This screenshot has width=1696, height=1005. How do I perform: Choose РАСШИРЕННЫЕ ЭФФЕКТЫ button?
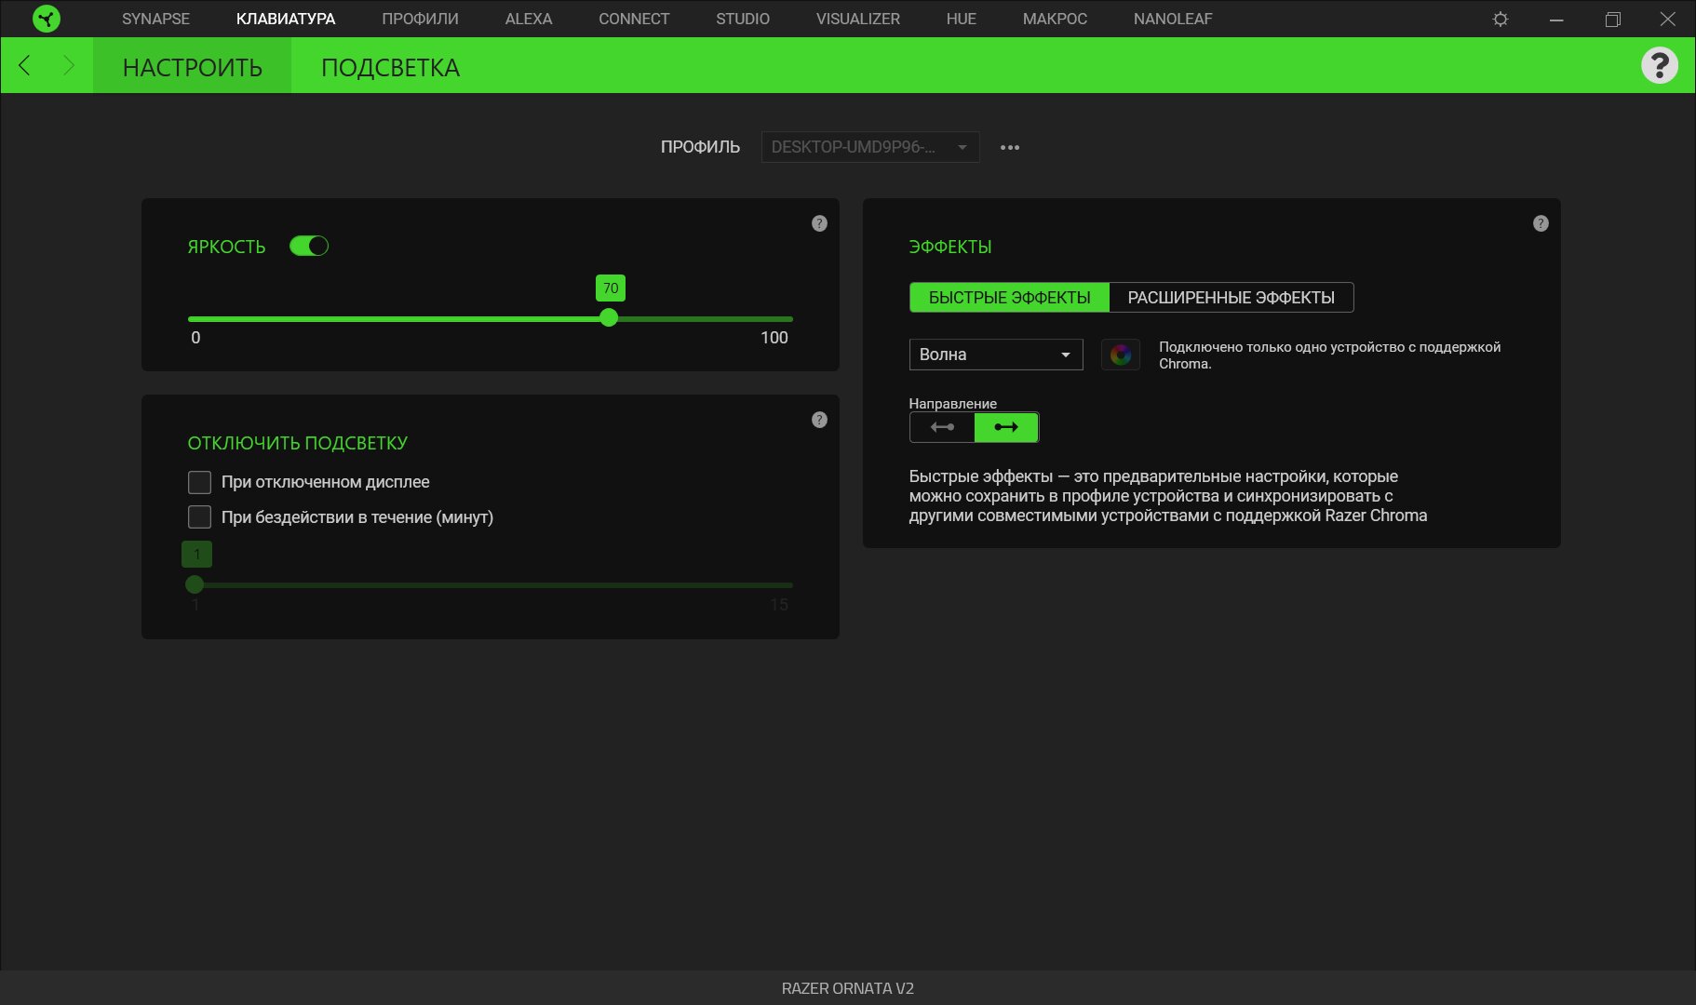pyautogui.click(x=1232, y=298)
